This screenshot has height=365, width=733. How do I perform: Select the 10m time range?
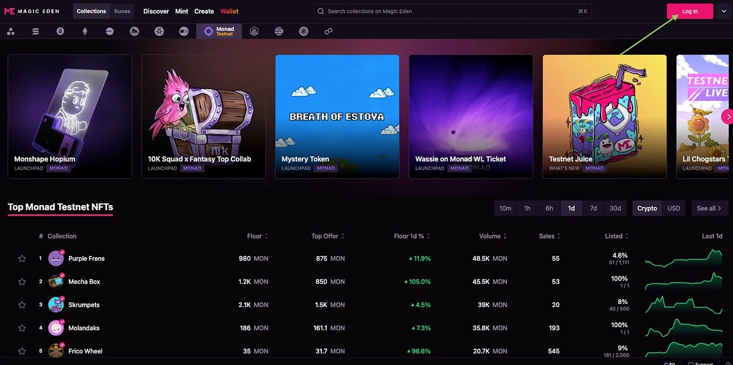[x=505, y=208]
